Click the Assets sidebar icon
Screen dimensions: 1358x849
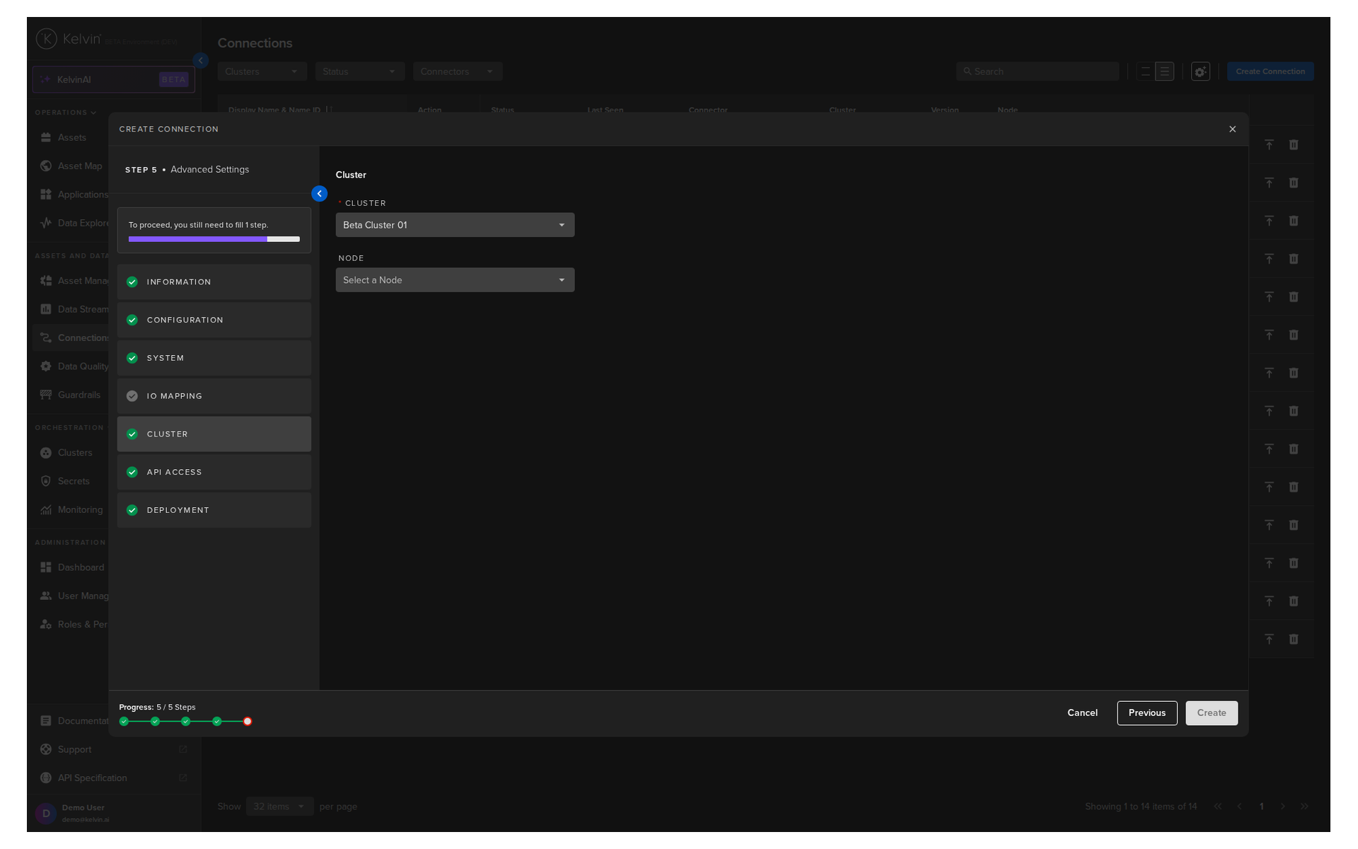click(x=46, y=137)
